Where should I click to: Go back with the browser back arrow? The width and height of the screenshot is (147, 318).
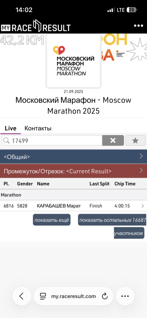pyautogui.click(x=22, y=296)
